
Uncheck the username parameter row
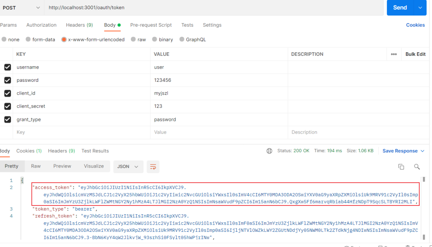(x=7, y=67)
